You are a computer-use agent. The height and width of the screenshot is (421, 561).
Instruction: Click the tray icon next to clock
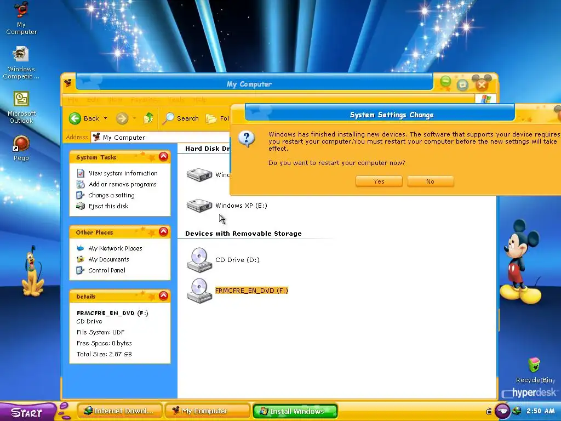pyautogui.click(x=516, y=411)
